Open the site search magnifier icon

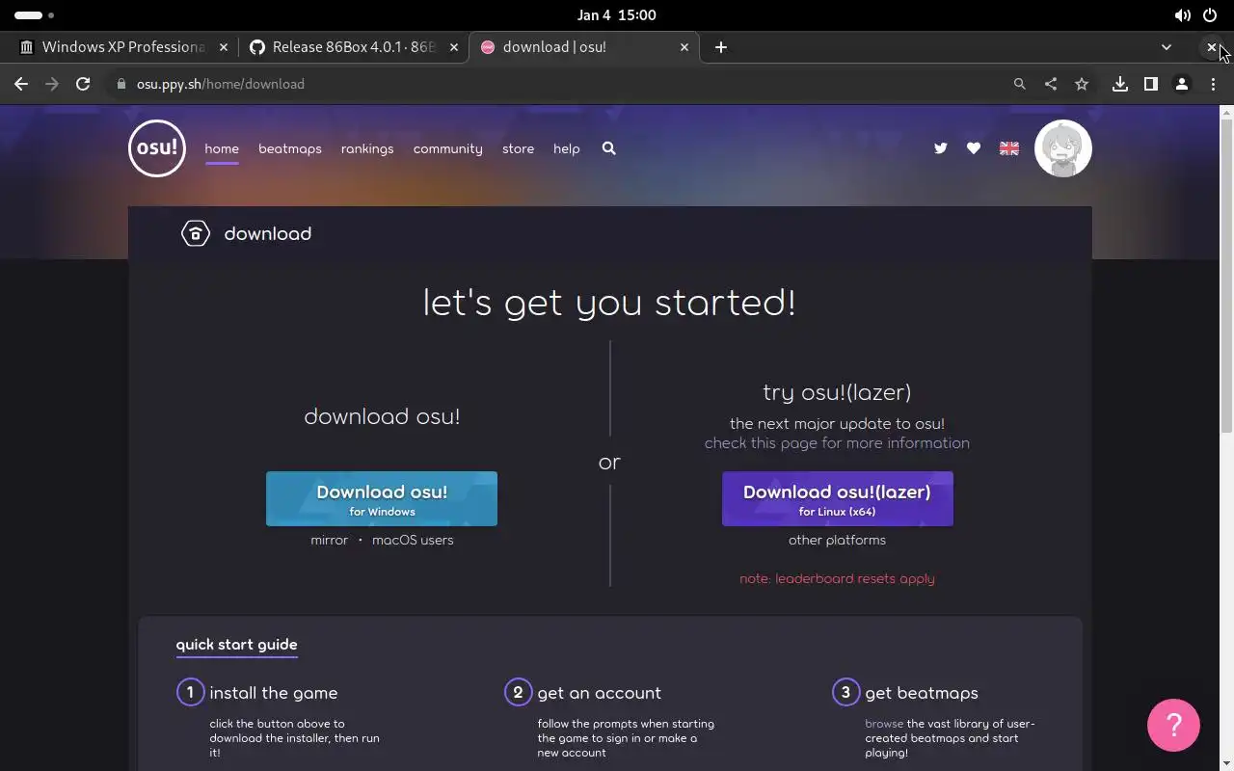608,148
